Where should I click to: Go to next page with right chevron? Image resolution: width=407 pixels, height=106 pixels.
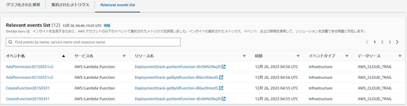(x=397, y=42)
